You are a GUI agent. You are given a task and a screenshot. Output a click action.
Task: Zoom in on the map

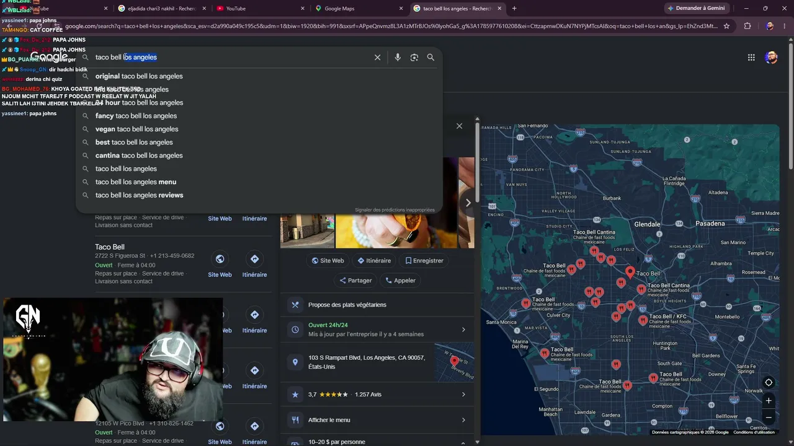click(769, 401)
